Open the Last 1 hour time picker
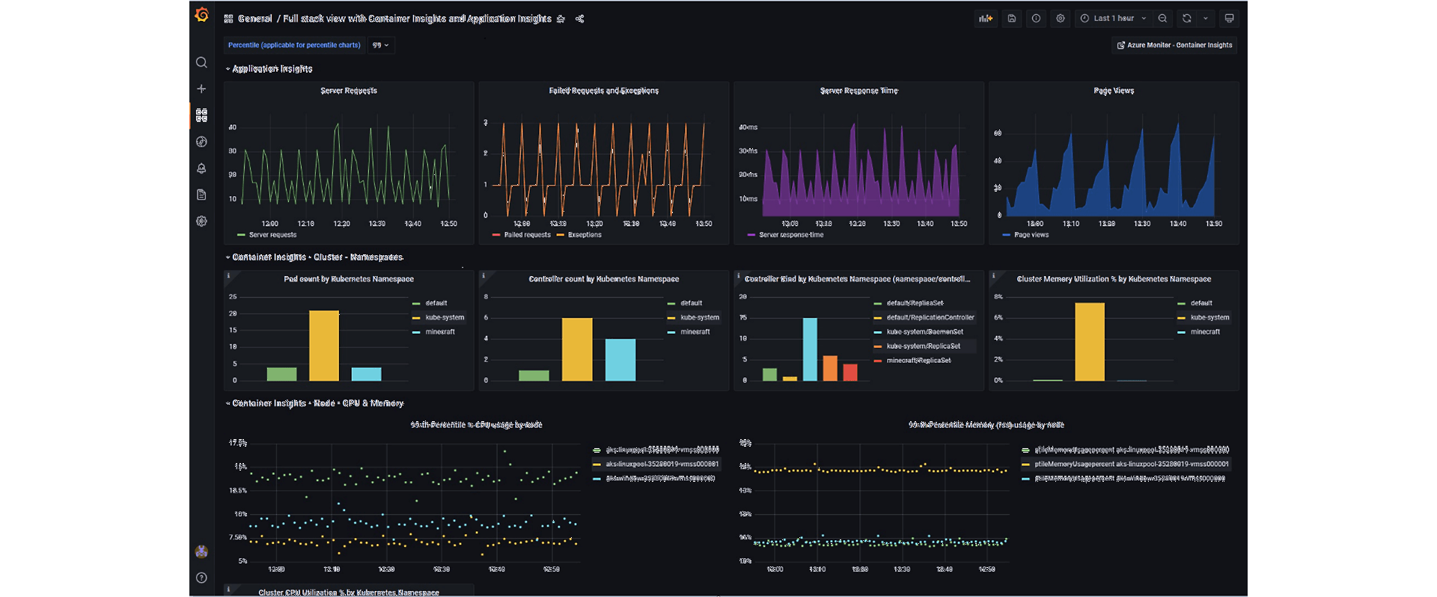 (1113, 19)
